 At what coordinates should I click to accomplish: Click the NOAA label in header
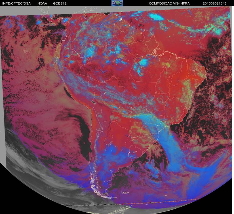point(42,3)
